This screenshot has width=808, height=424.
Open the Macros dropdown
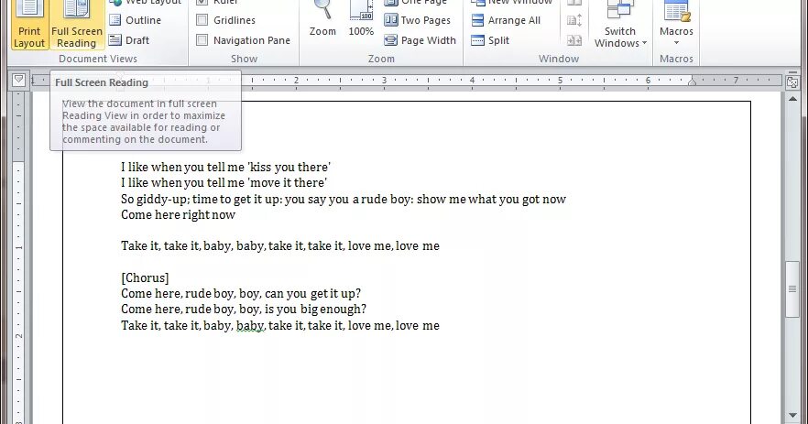tap(676, 25)
